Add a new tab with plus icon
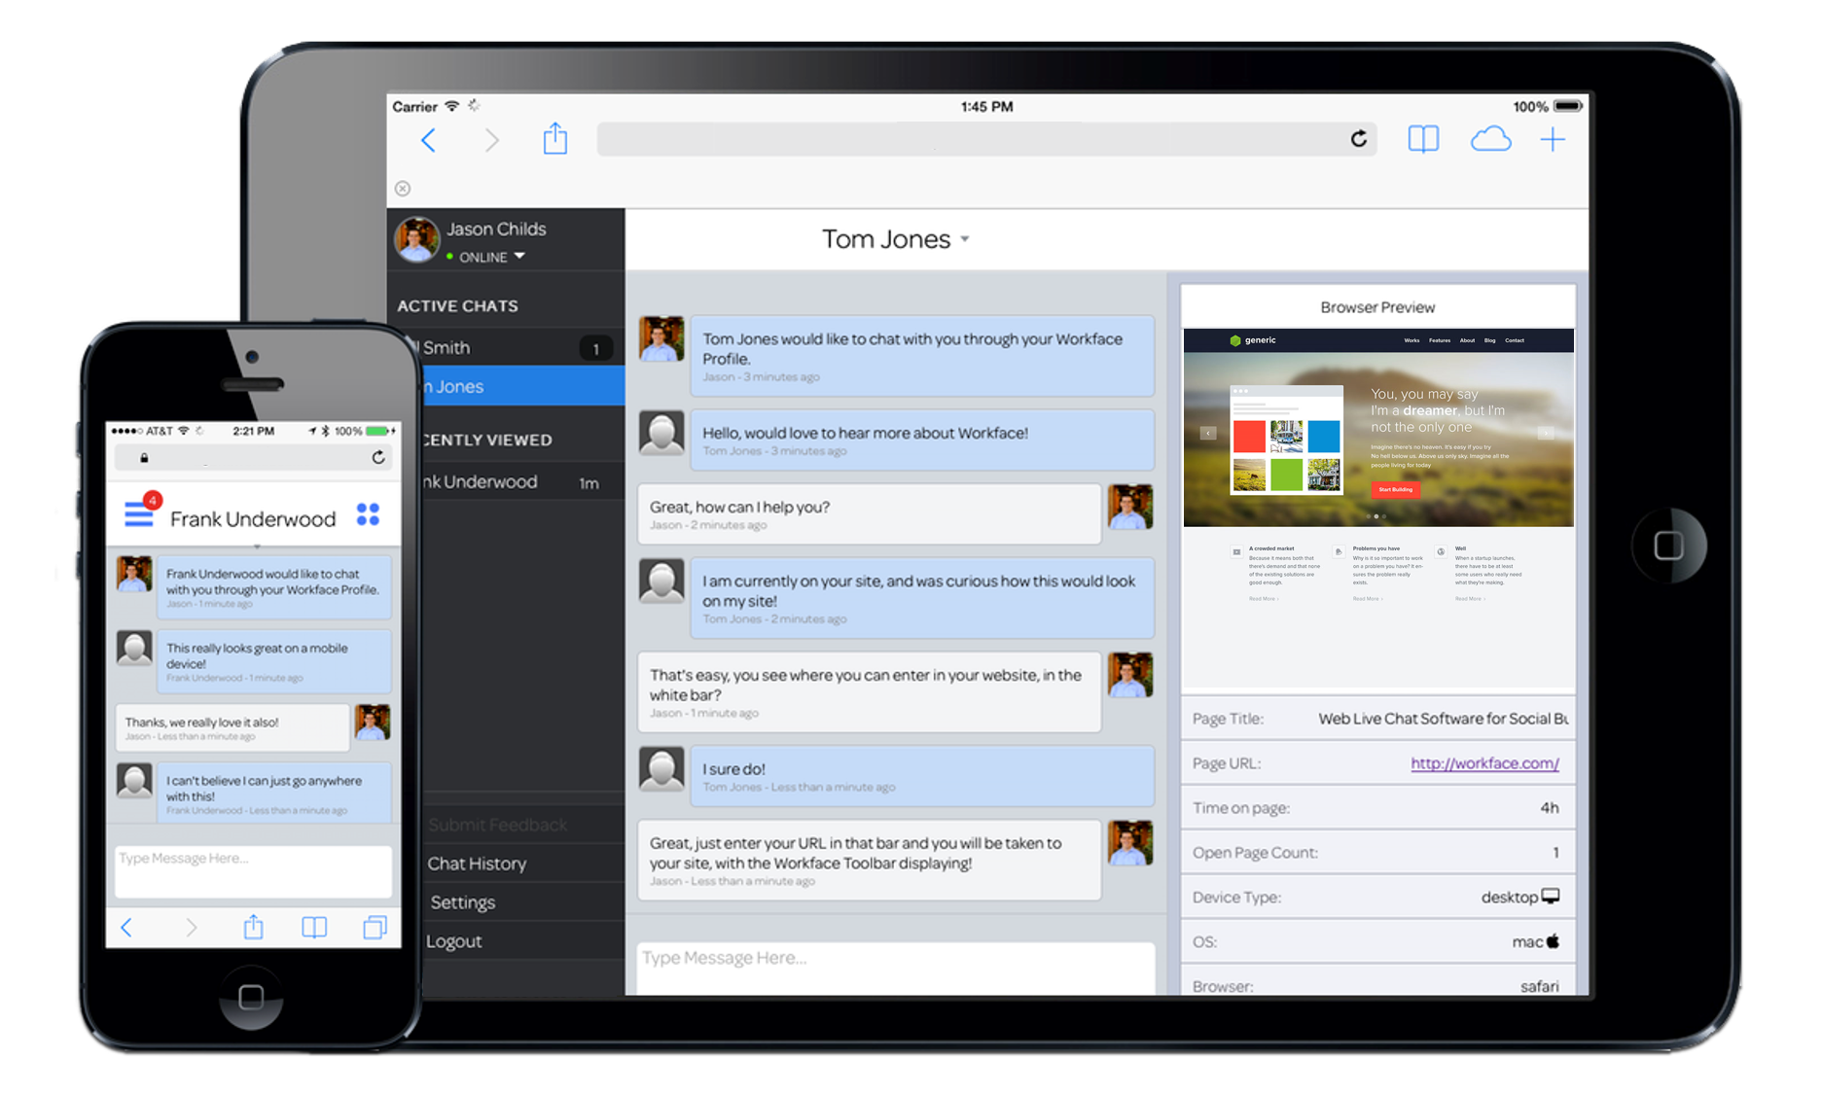1823x1094 pixels. (1553, 140)
